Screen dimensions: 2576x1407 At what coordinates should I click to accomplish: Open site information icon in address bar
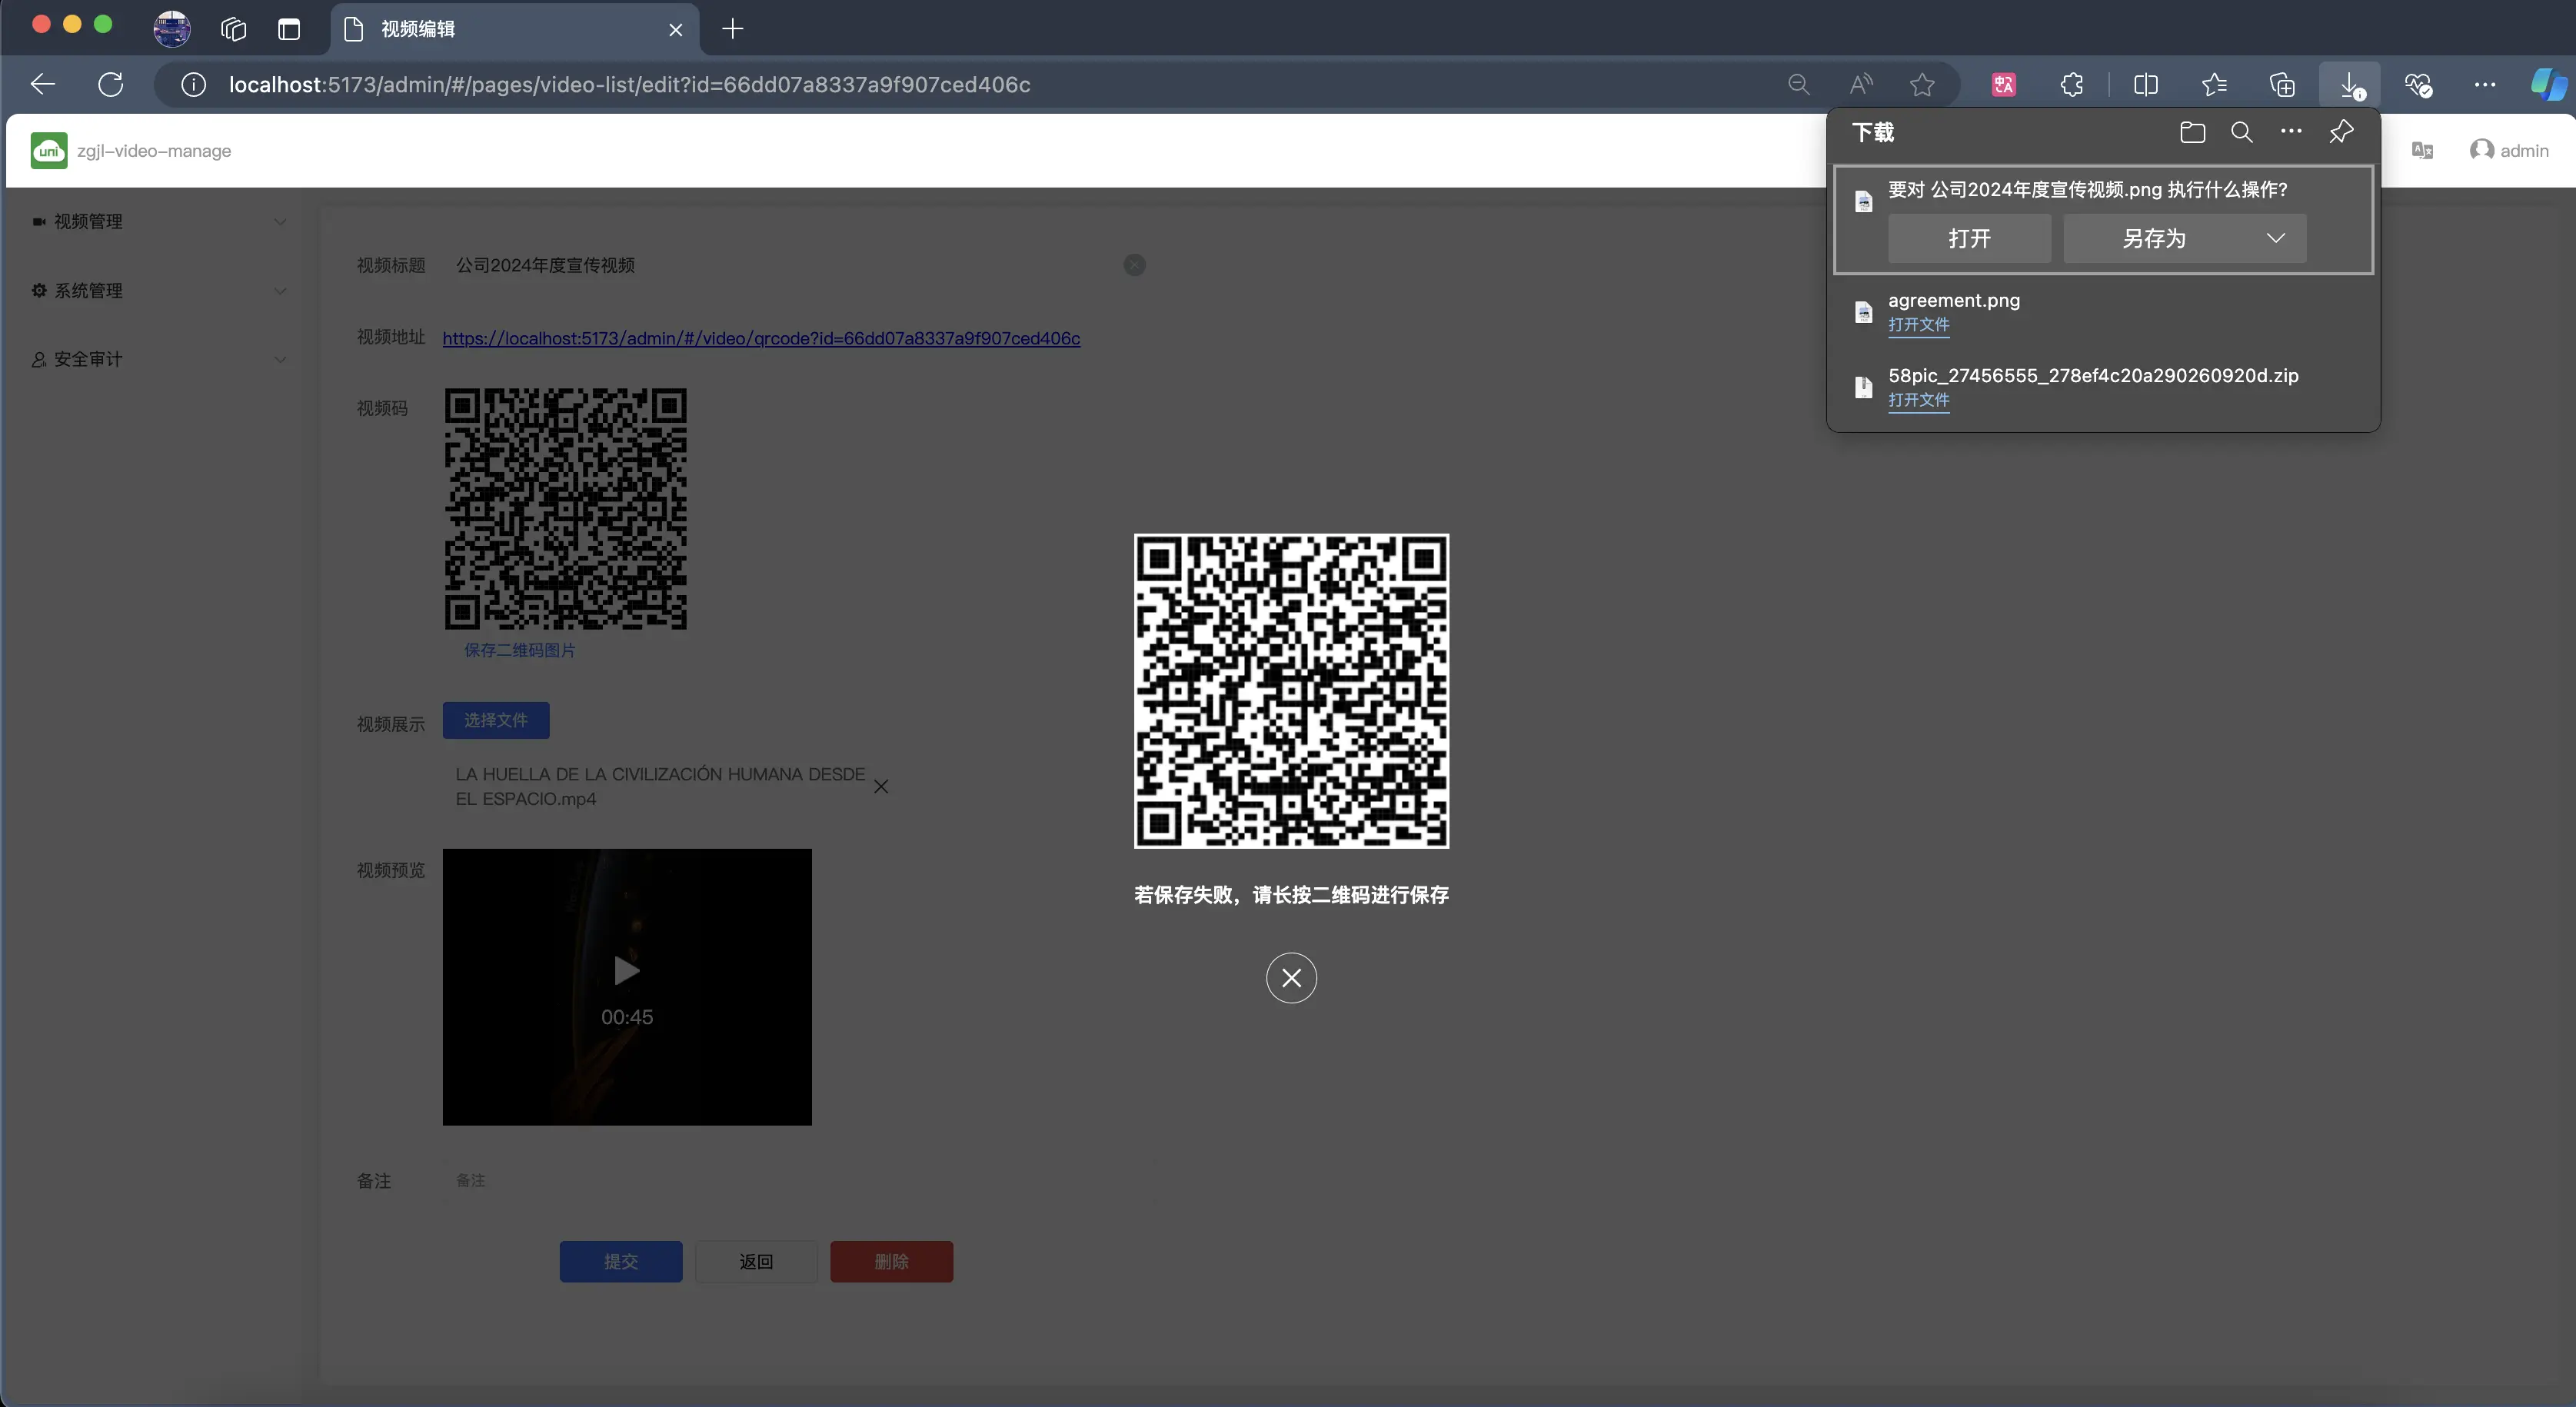click(x=193, y=85)
